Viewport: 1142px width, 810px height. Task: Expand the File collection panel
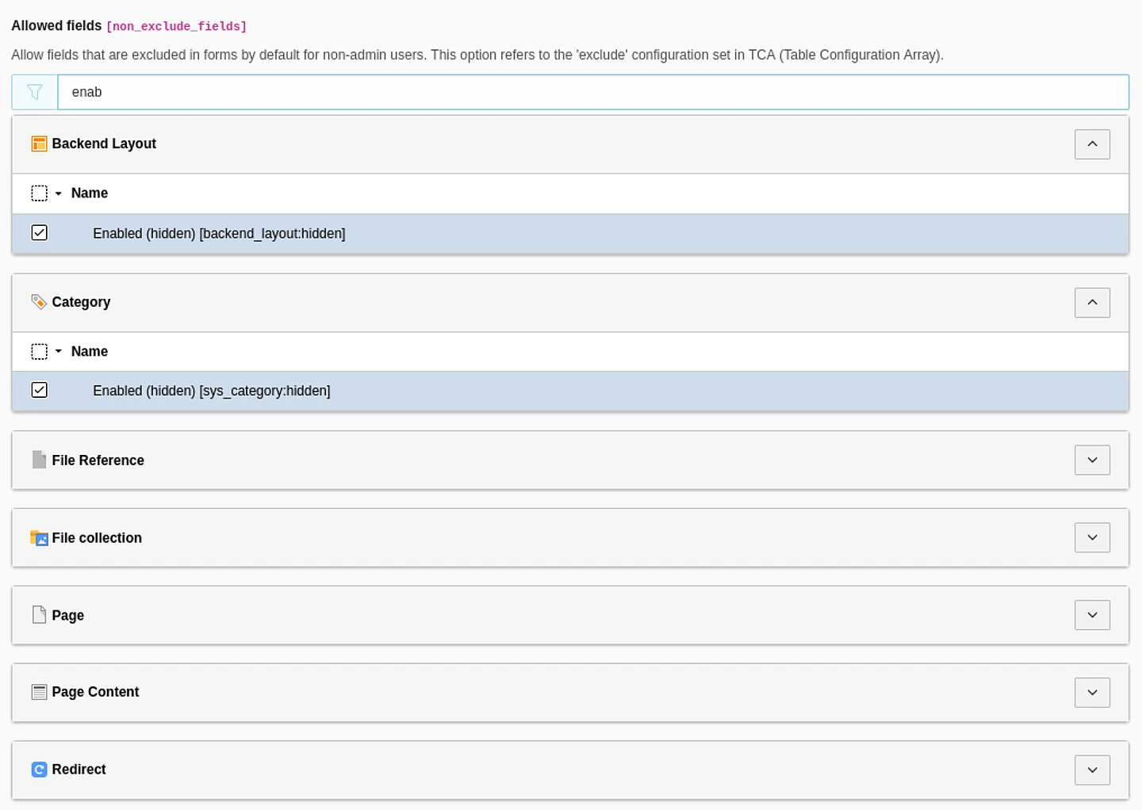(1092, 538)
